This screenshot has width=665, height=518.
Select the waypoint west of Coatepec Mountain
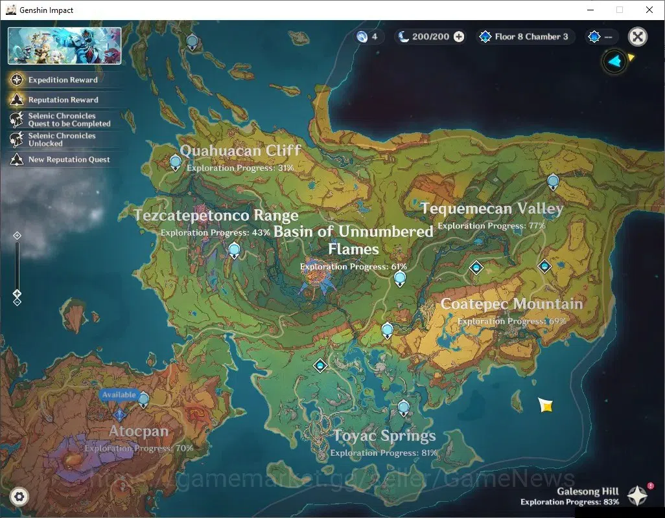387,330
